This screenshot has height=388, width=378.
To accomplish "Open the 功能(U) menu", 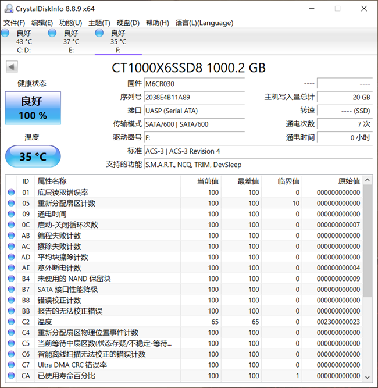I will 70,23.
